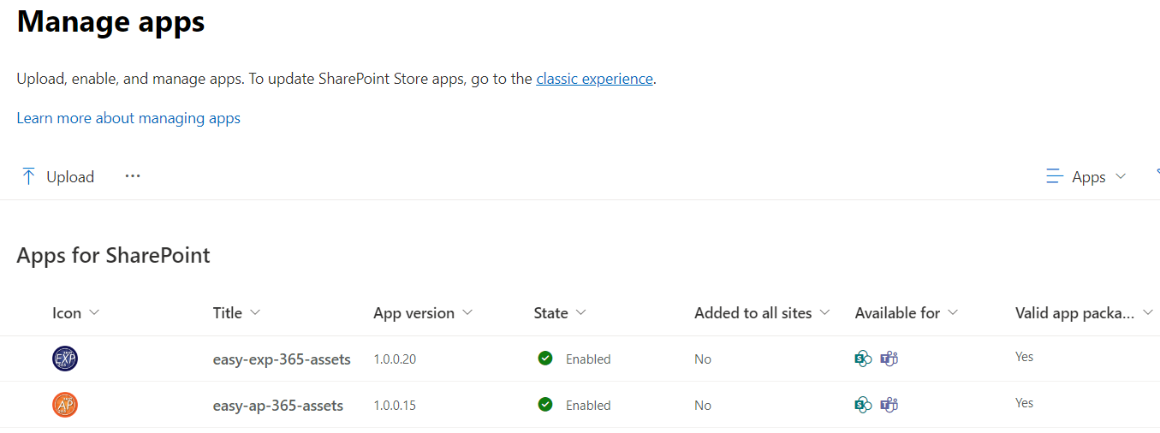Select version 1.0.0.20 cell
The height and width of the screenshot is (433, 1160).
[x=395, y=359]
